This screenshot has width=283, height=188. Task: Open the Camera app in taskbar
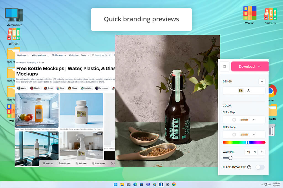tap(129, 184)
